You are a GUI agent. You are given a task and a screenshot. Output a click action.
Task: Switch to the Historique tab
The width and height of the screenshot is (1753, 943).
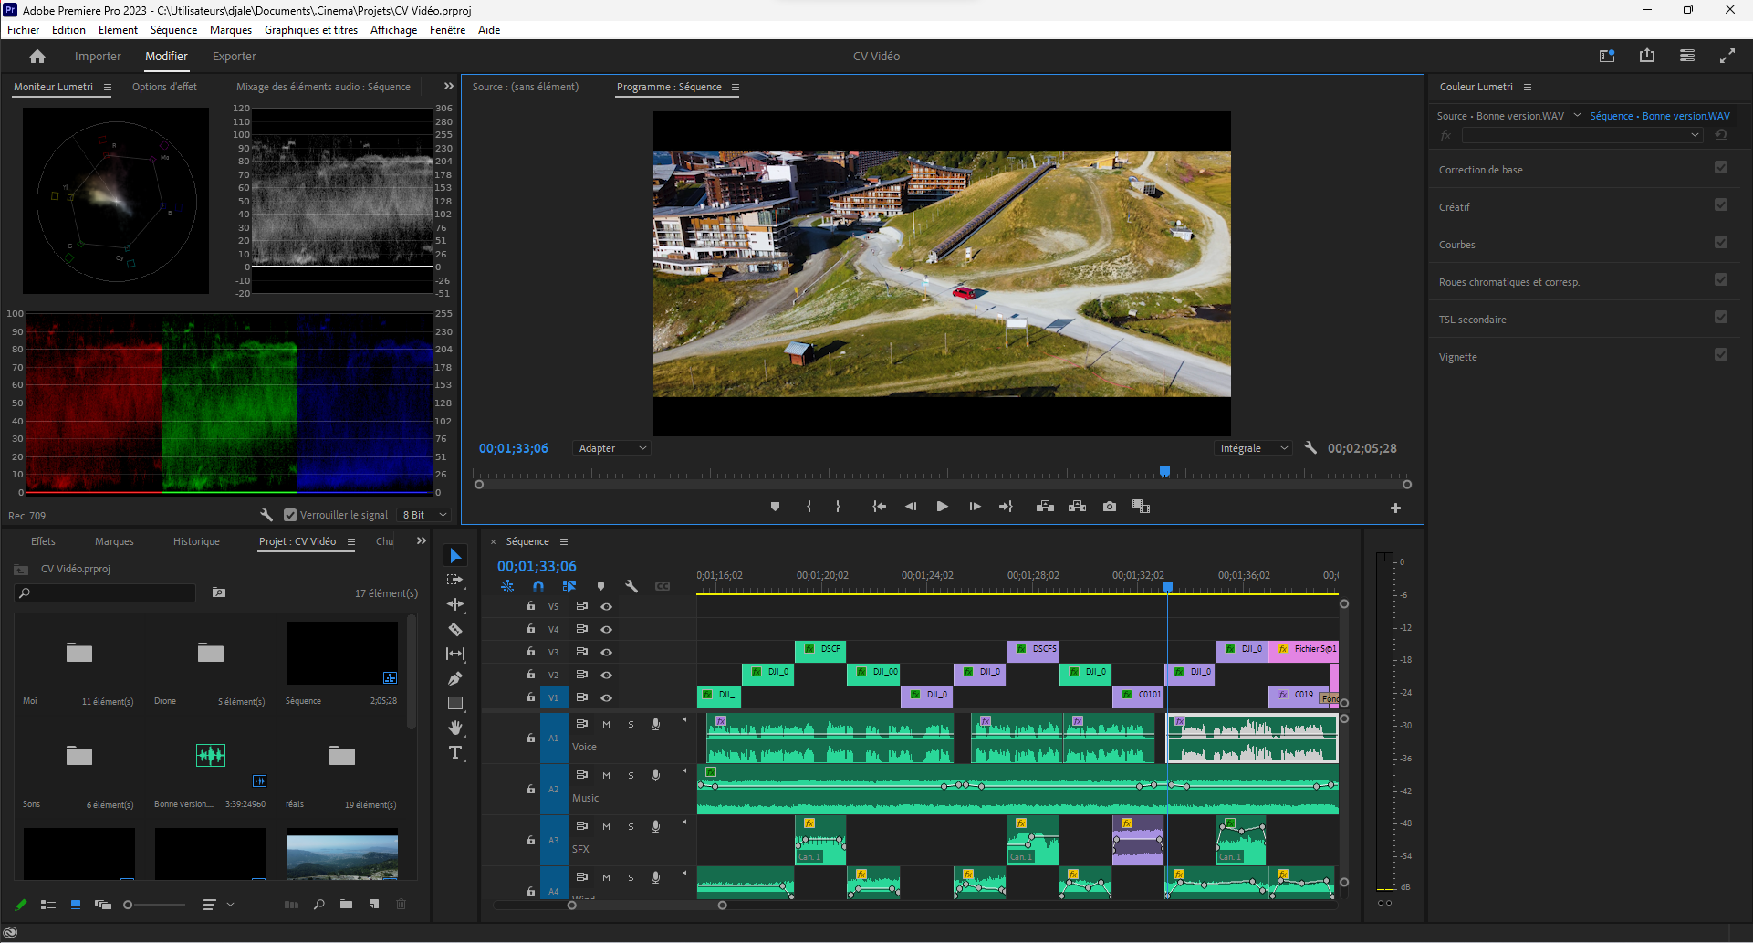(196, 541)
